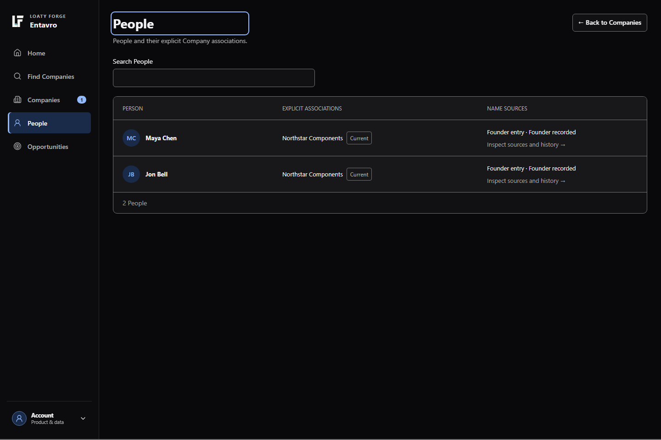Click the Entavro workspace name
This screenshot has height=440, width=661.
coord(44,25)
